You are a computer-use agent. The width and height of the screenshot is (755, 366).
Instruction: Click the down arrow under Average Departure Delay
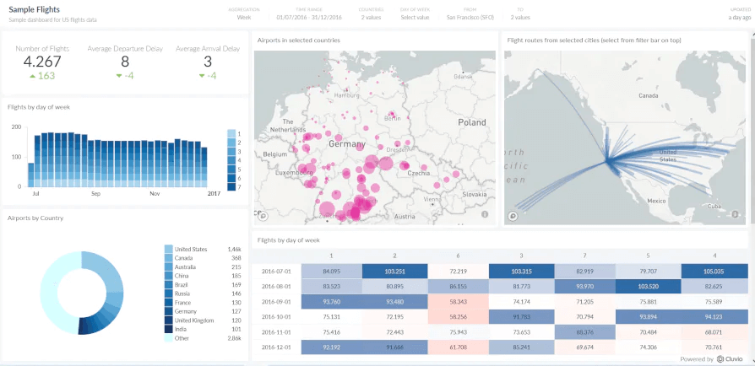(x=119, y=76)
